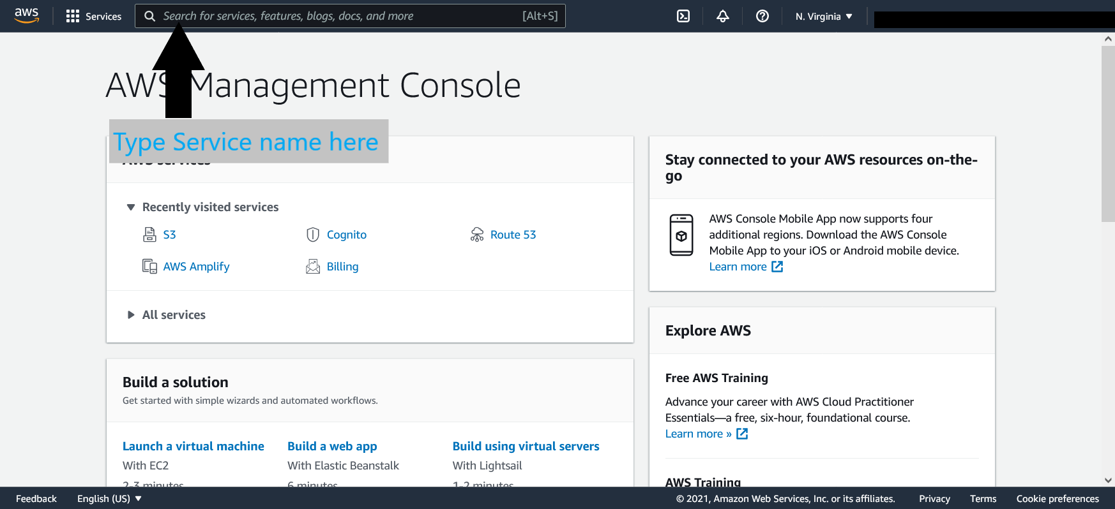Open the Billing service link

coord(343,267)
